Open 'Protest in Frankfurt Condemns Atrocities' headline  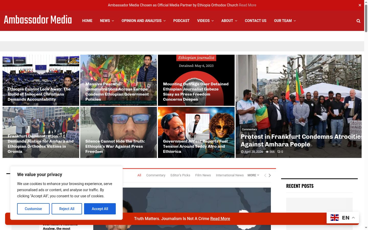click(301, 141)
